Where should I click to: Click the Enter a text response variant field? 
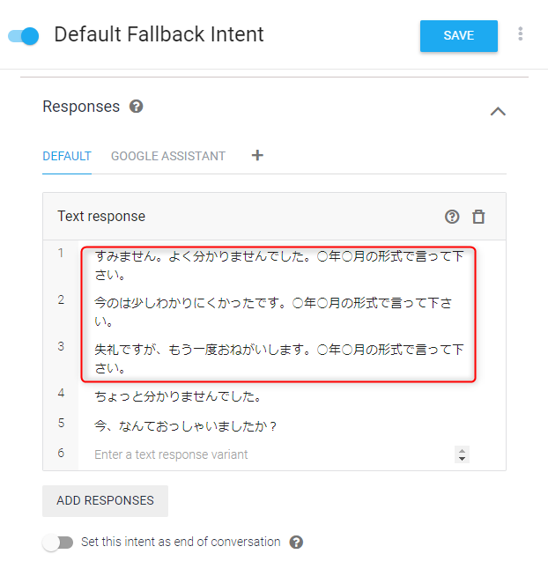click(x=274, y=454)
